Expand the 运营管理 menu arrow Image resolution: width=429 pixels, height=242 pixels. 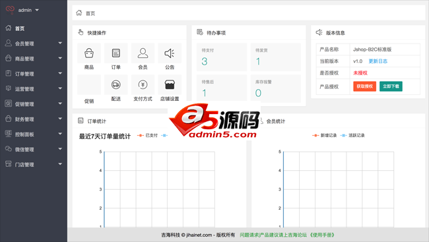click(60, 88)
